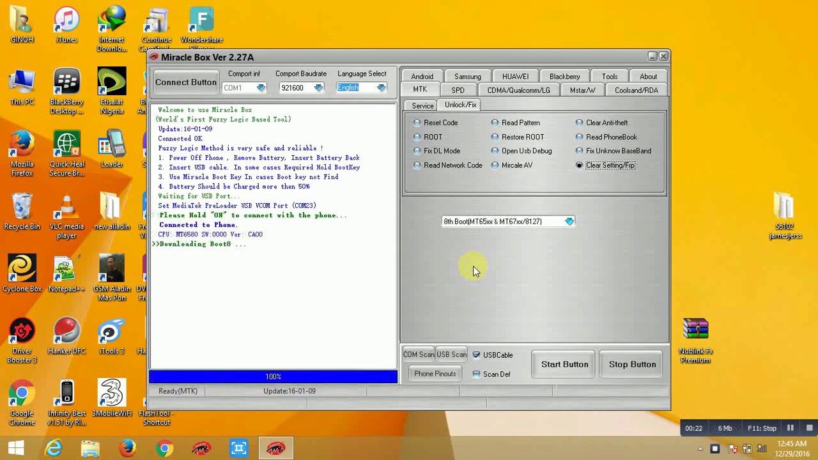Open Quick Heal Secure Browser icon

click(x=66, y=154)
